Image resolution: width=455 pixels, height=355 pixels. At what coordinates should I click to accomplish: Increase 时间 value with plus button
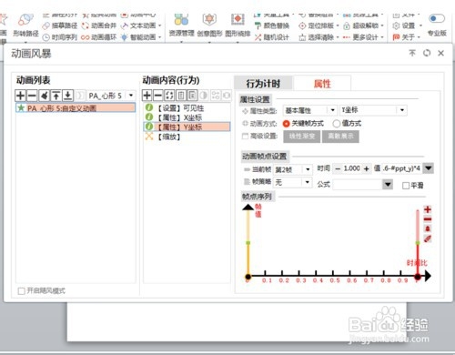click(x=366, y=168)
